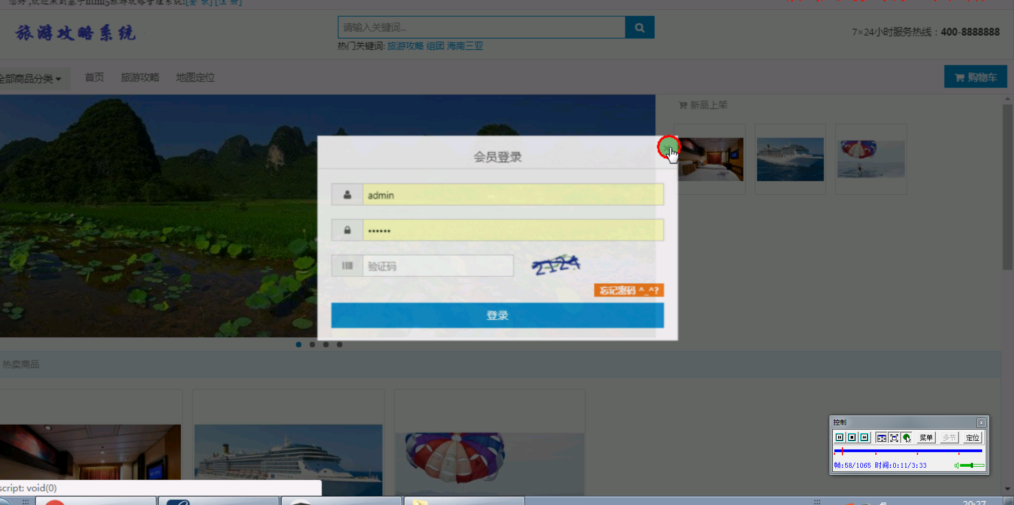The height and width of the screenshot is (505, 1014).
Task: Click the 验证码 input field
Action: (x=438, y=266)
